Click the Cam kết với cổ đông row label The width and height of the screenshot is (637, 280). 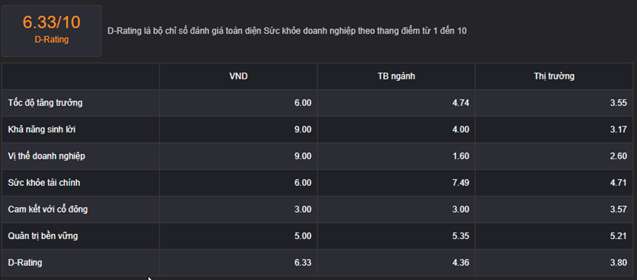48,210
